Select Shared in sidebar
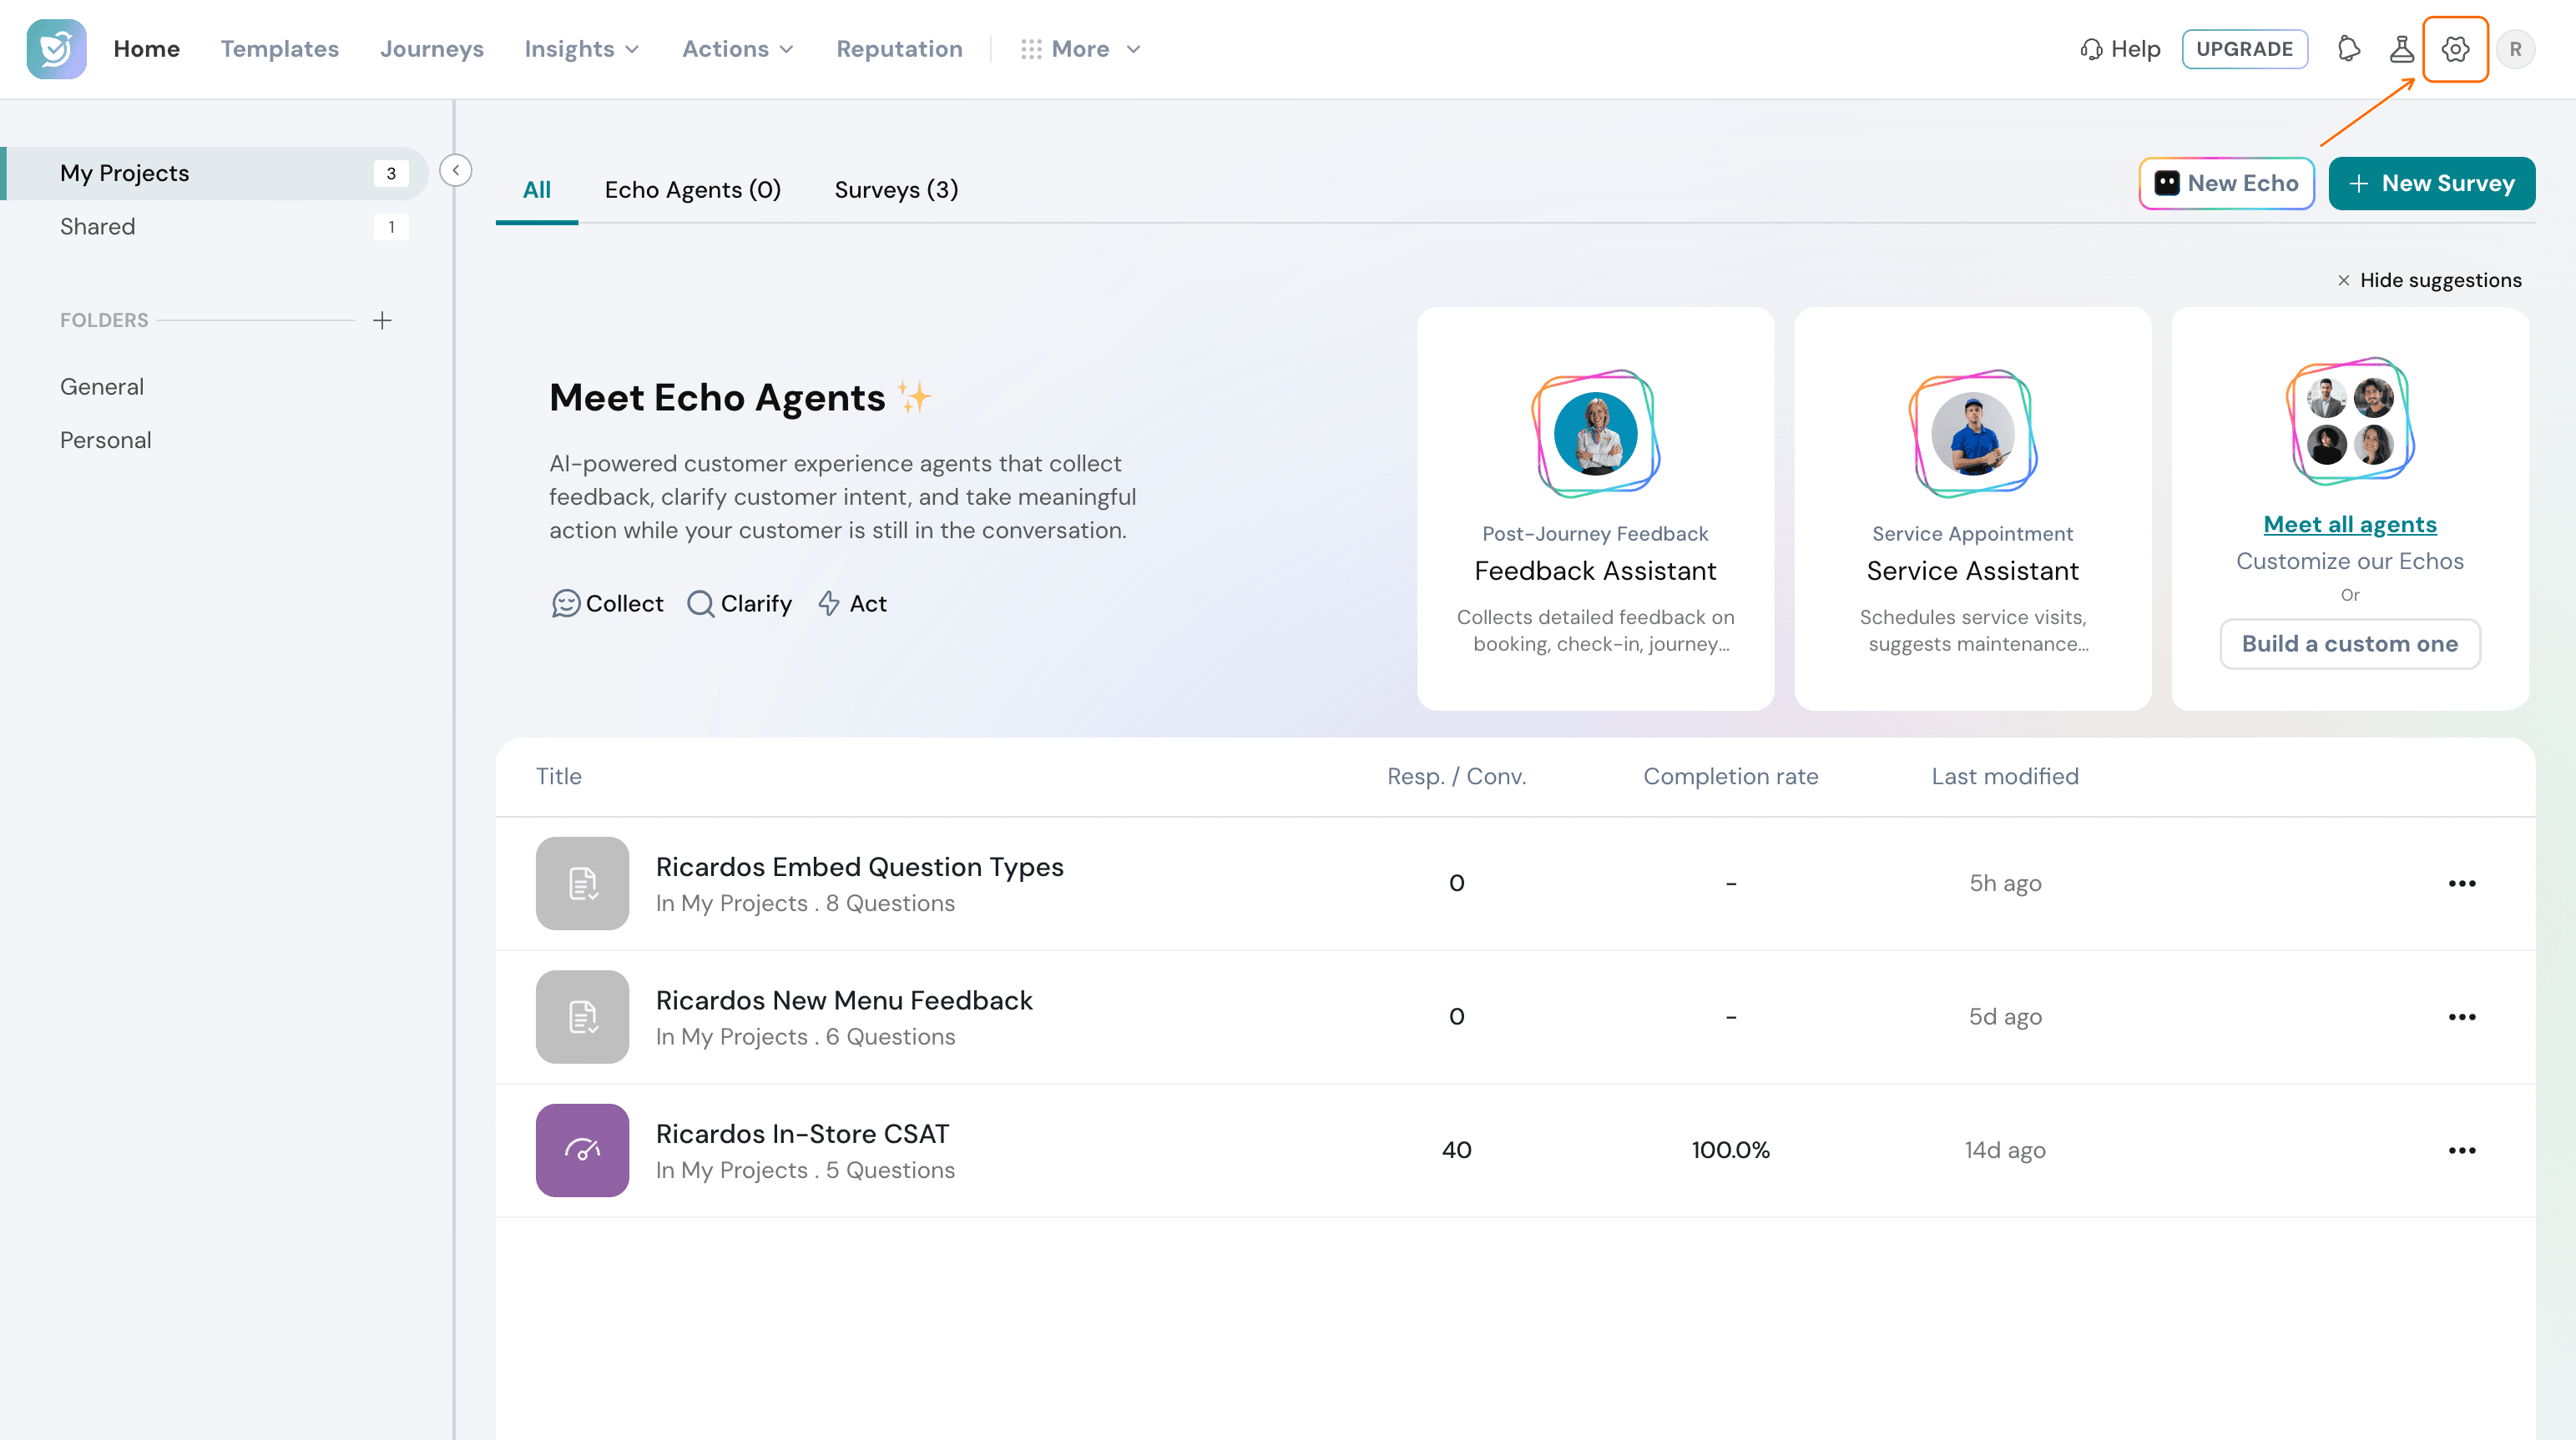The width and height of the screenshot is (2576, 1440). point(214,227)
